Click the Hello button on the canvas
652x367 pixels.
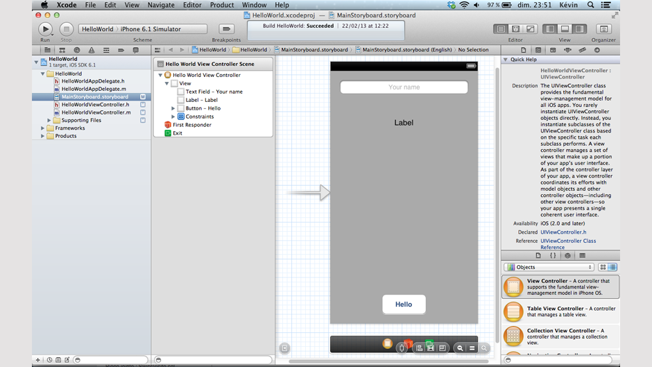point(404,305)
